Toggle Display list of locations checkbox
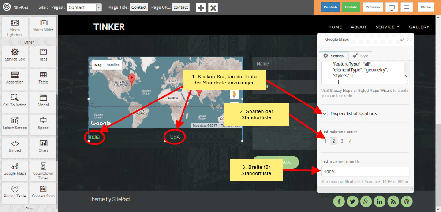The width and height of the screenshot is (441, 212). point(325,113)
